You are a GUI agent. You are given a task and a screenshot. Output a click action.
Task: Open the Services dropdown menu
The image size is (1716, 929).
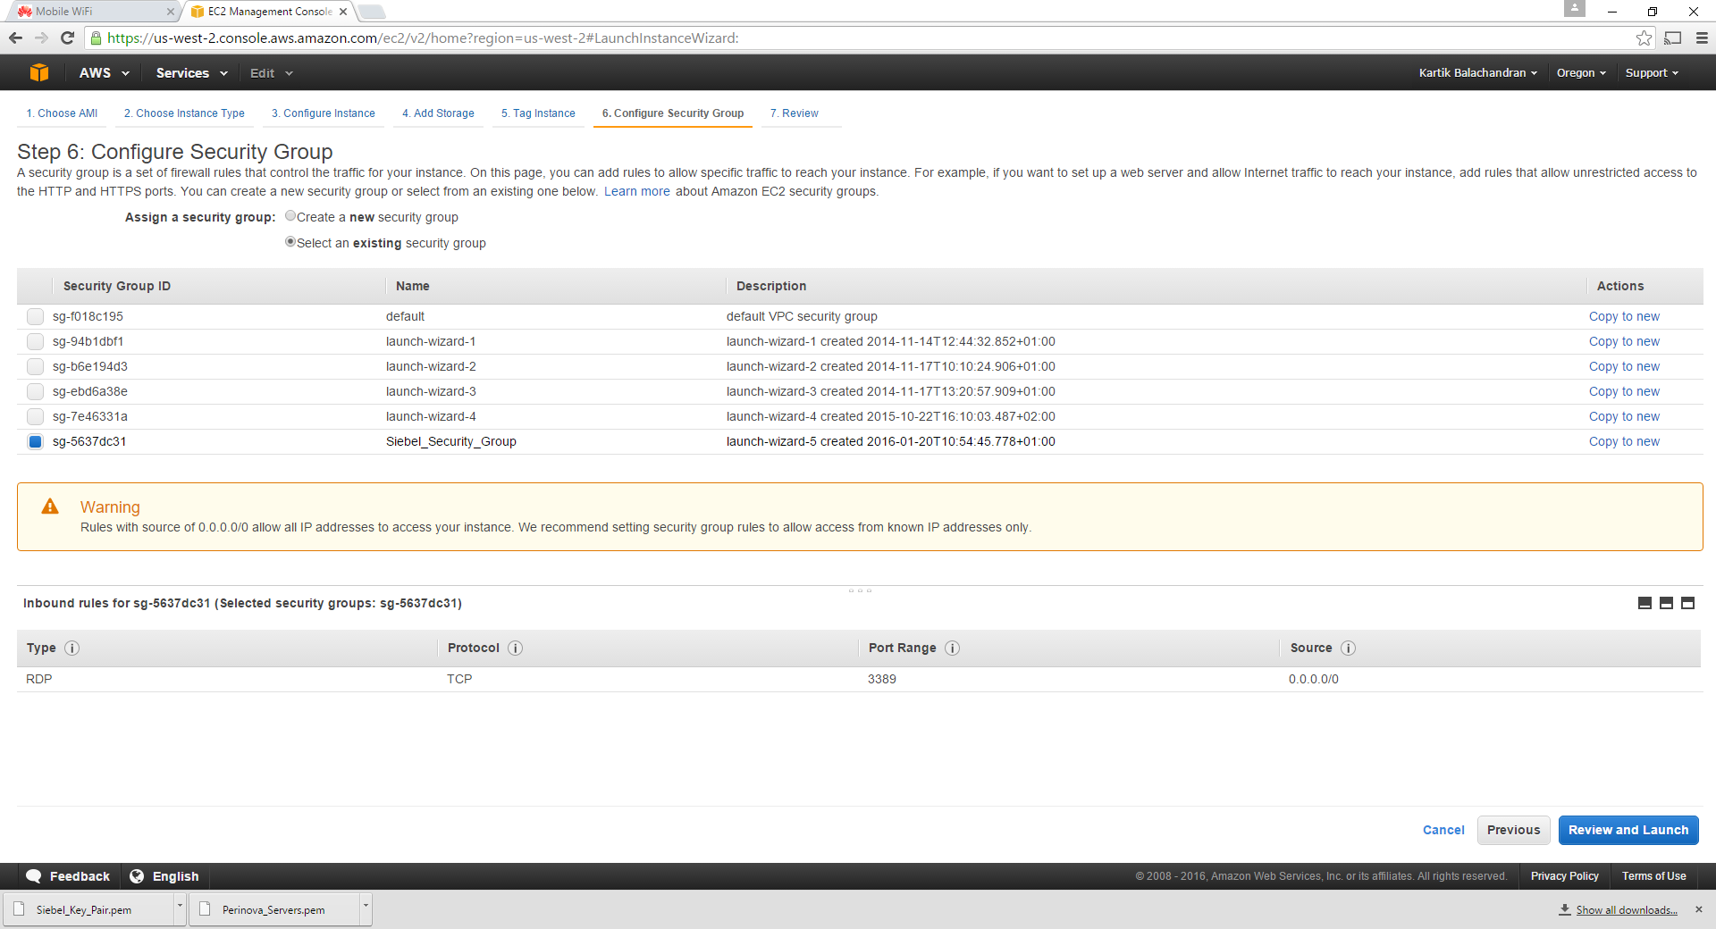pos(191,73)
